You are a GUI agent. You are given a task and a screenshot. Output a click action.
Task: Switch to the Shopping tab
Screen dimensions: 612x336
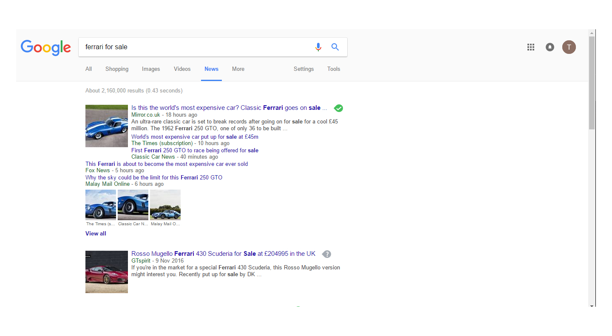tap(117, 69)
